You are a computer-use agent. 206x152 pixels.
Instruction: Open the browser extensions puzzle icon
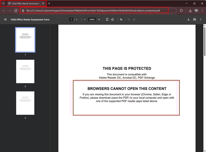pos(181,11)
